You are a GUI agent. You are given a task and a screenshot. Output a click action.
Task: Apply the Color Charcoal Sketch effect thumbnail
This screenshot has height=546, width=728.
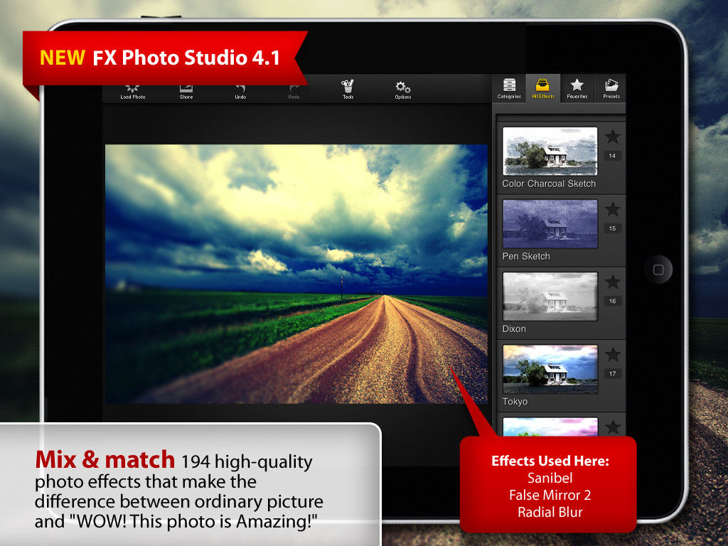point(550,151)
